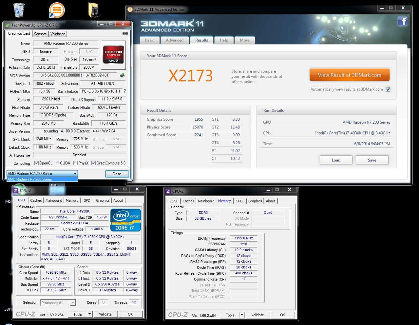Click the Multiplier value x 47.0

point(56,278)
